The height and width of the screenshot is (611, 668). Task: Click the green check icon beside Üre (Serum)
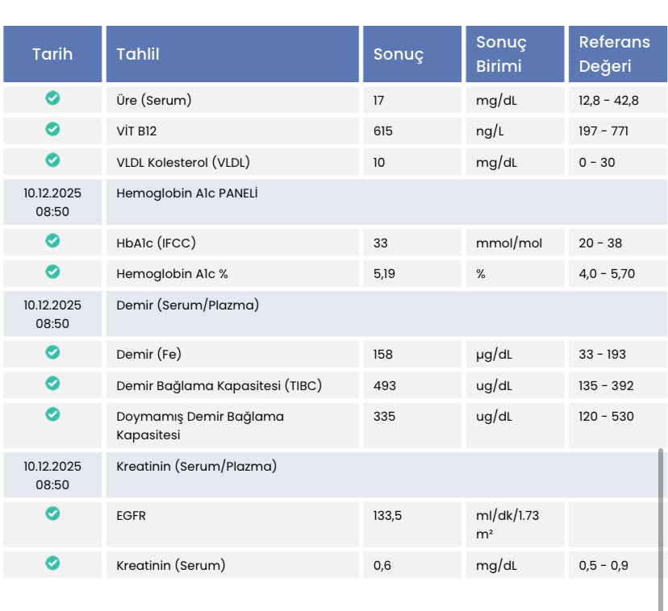pyautogui.click(x=52, y=98)
